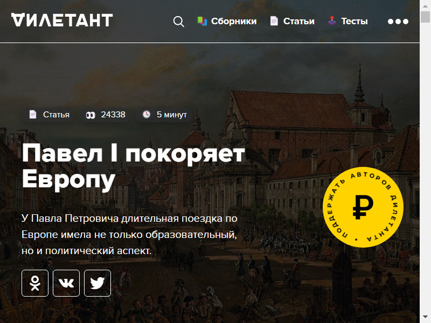Screen dimensions: 431x323
Task: Click the Павел I покоряет Европу headline
Action: point(133,166)
